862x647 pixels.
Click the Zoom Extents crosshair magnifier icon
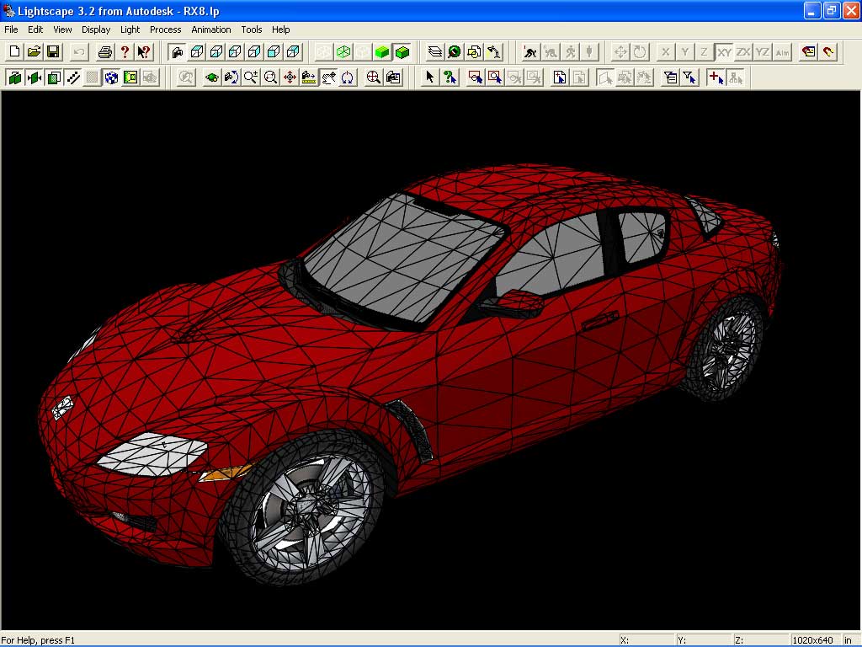pos(373,78)
